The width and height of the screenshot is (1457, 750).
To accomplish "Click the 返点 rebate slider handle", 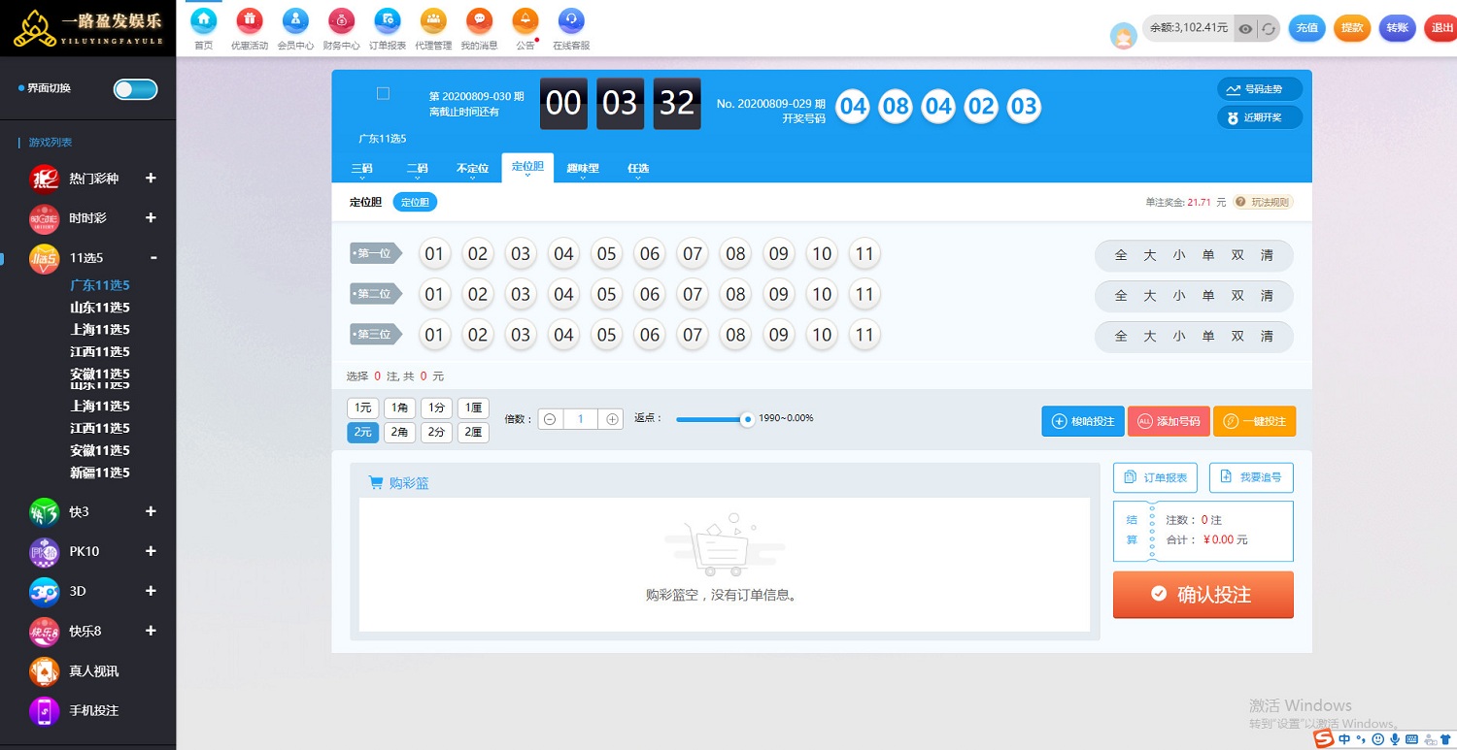I will (747, 419).
